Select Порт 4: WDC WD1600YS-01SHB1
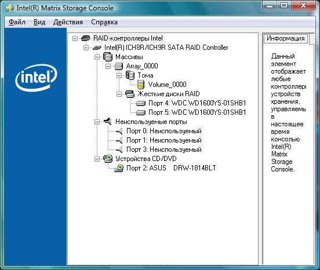The height and width of the screenshot is (270, 320). [x=197, y=103]
